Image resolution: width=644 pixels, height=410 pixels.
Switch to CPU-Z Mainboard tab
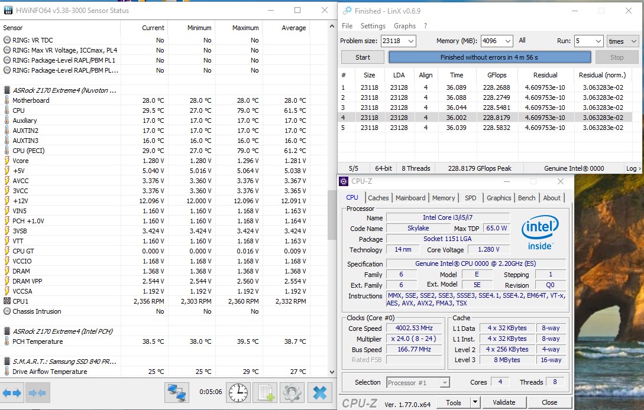pyautogui.click(x=410, y=198)
